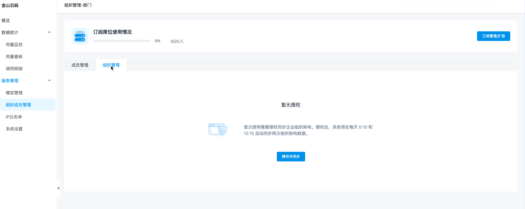Go to 系统设置

(x=14, y=129)
